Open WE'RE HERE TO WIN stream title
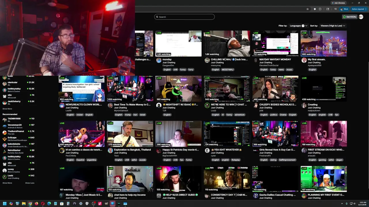The height and width of the screenshot is (207, 369). tap(229, 104)
